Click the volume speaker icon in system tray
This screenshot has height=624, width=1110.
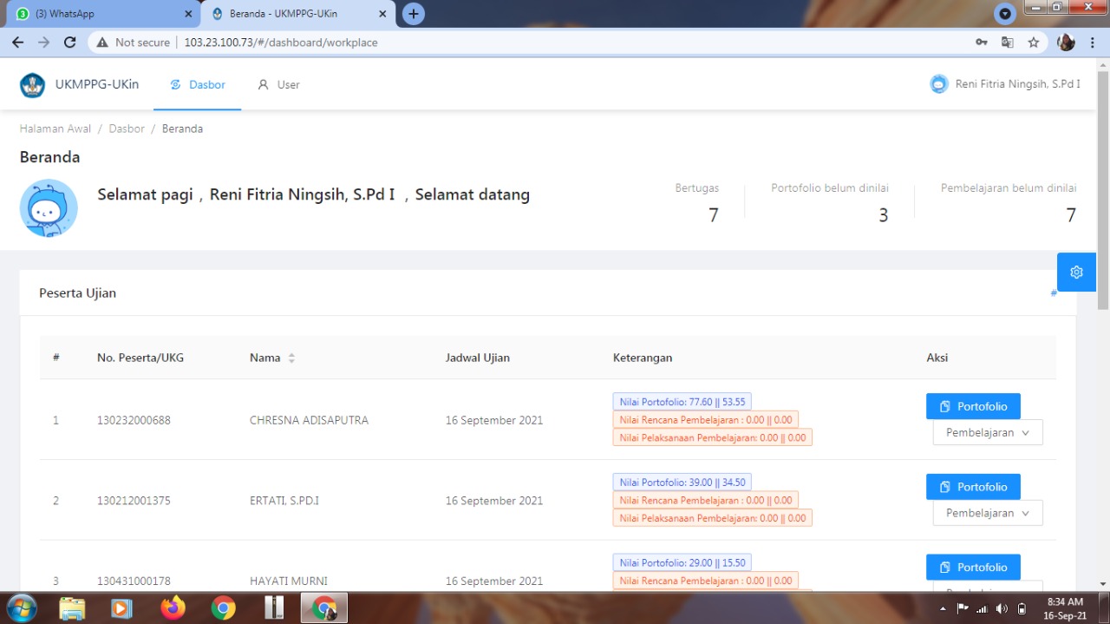tap(1002, 608)
